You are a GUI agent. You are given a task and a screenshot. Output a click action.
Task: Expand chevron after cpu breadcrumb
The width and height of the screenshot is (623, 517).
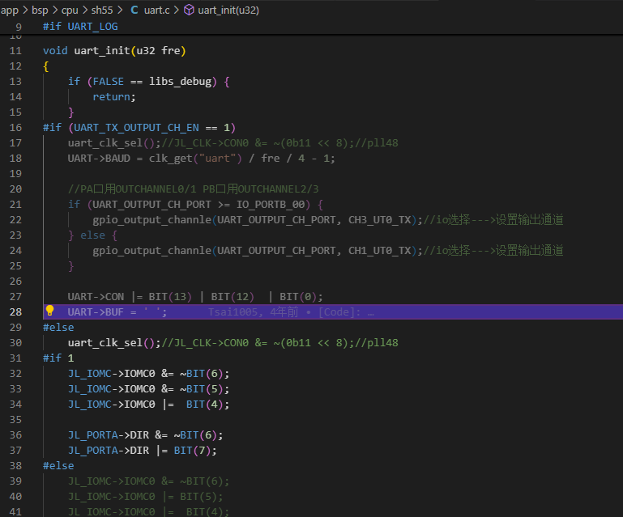84,10
